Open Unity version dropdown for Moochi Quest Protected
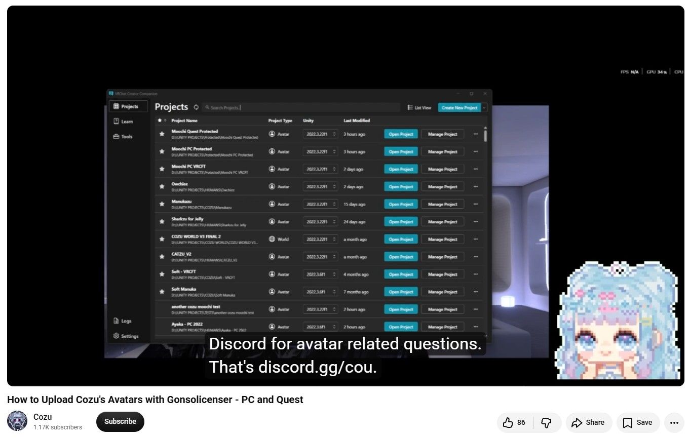The height and width of the screenshot is (438, 689). [x=321, y=134]
